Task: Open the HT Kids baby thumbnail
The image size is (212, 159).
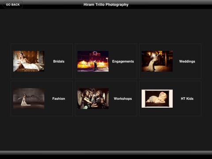Action: (x=157, y=98)
